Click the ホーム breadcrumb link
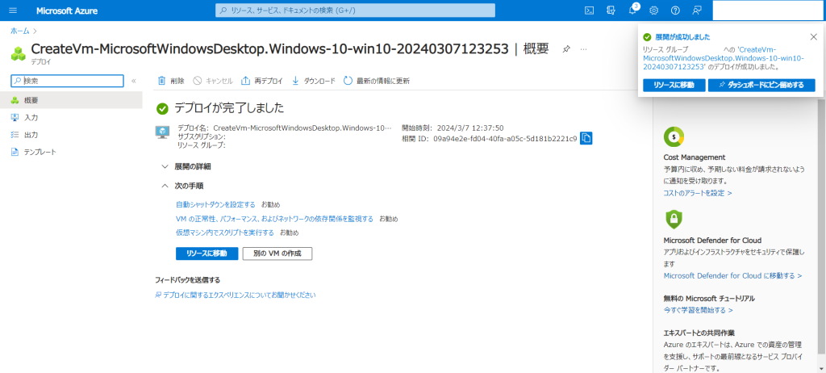This screenshot has height=373, width=826. 20,31
